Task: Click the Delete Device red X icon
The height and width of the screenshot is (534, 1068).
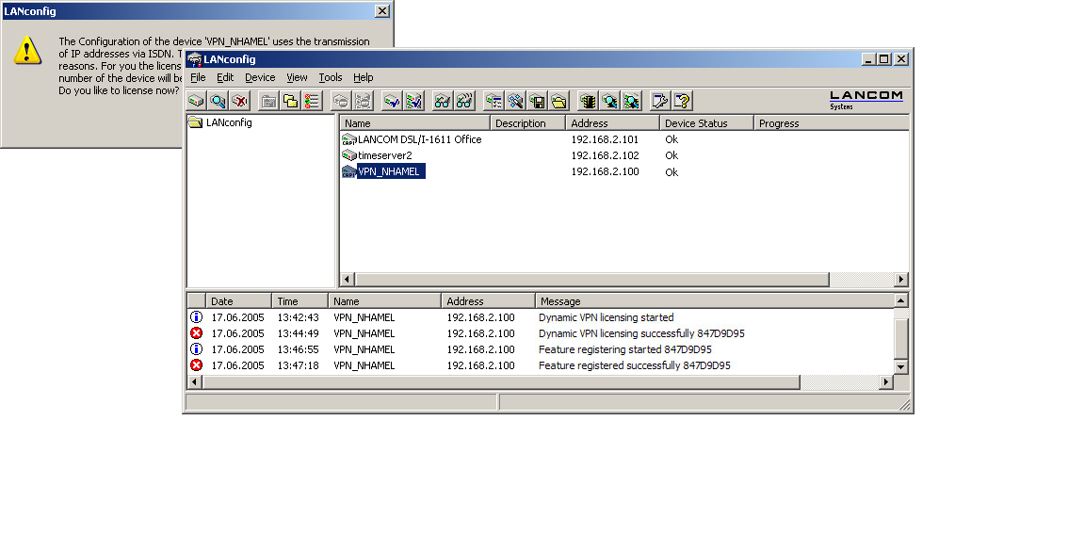Action: click(x=239, y=101)
